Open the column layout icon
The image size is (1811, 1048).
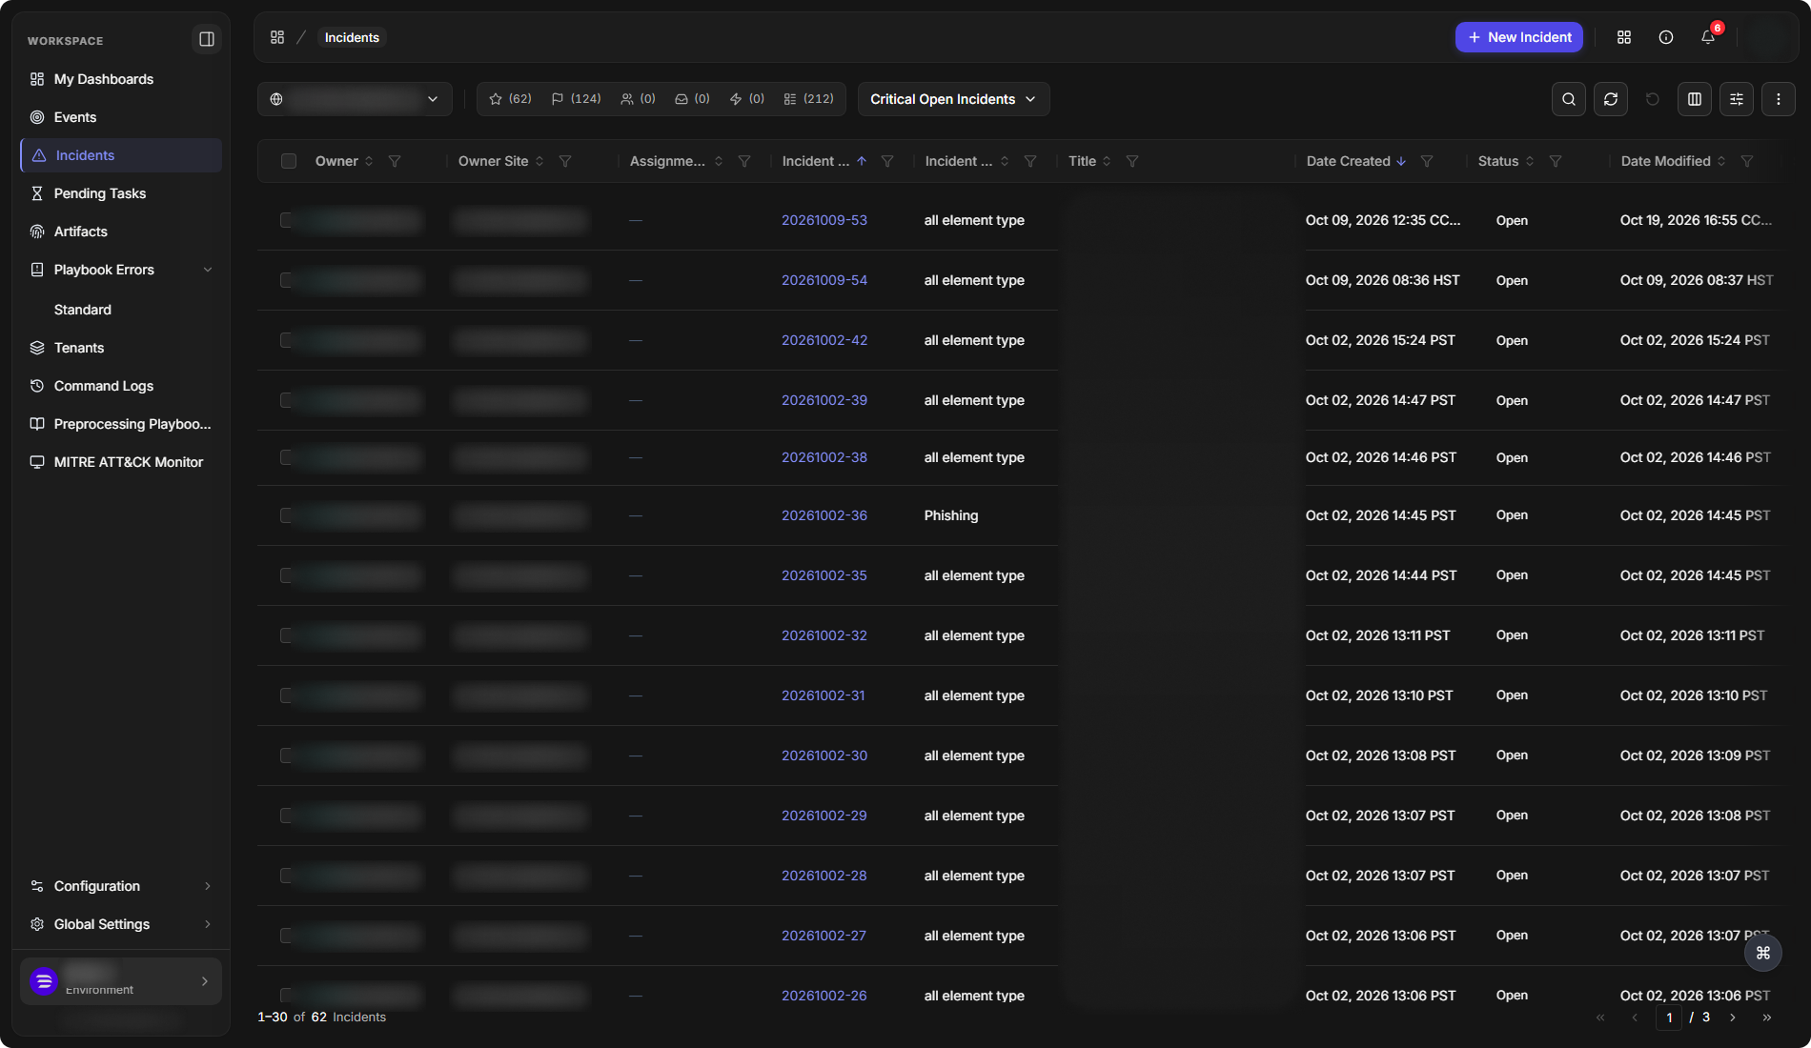[x=1695, y=99]
